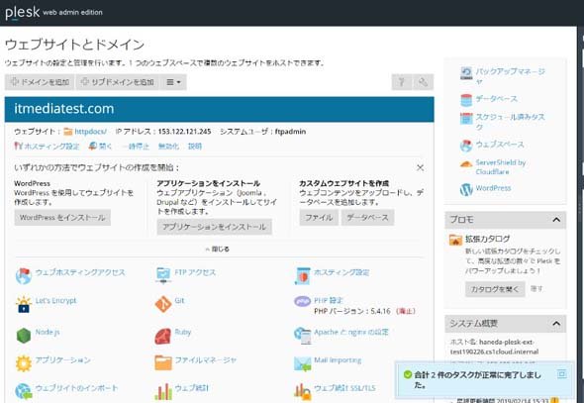Click the help question mark button
Viewport: 584px width, 403px height.
click(x=402, y=82)
